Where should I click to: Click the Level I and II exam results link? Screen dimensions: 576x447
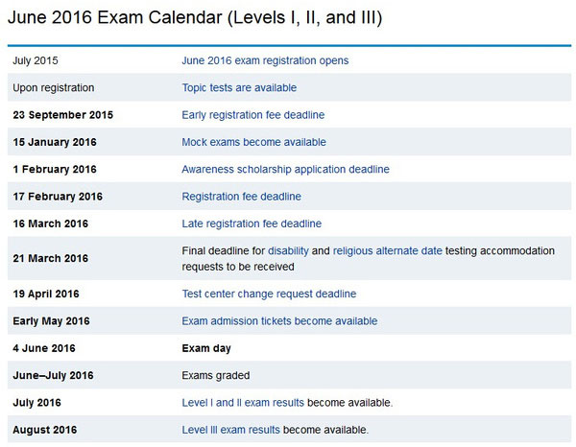(243, 402)
